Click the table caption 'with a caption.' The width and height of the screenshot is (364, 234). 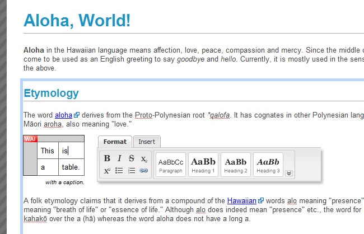tap(65, 182)
